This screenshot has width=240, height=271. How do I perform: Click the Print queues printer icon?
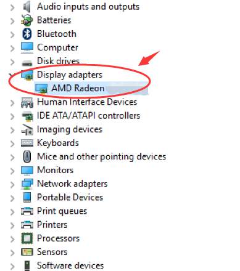27,211
